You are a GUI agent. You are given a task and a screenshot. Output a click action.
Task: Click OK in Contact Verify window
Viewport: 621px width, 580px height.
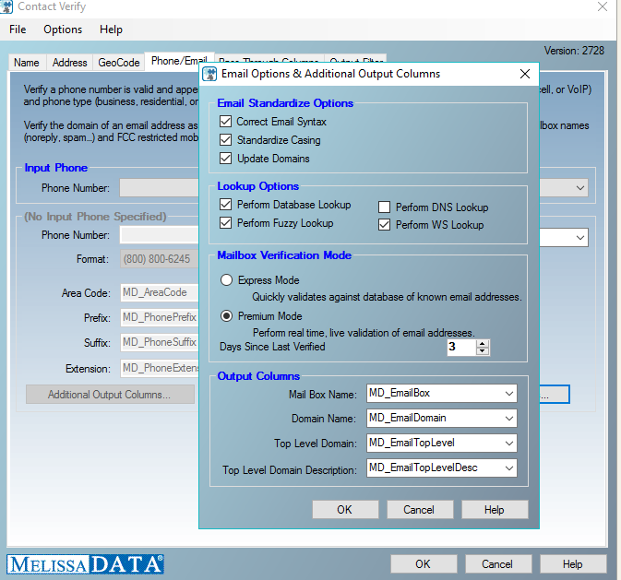pyautogui.click(x=424, y=563)
